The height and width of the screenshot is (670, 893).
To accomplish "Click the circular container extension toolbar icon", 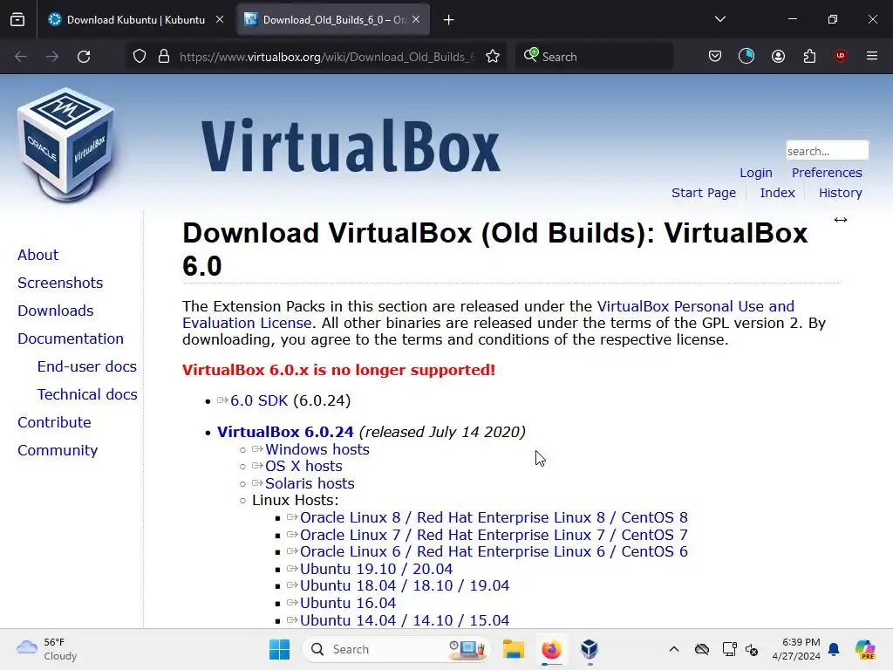I will 746,56.
